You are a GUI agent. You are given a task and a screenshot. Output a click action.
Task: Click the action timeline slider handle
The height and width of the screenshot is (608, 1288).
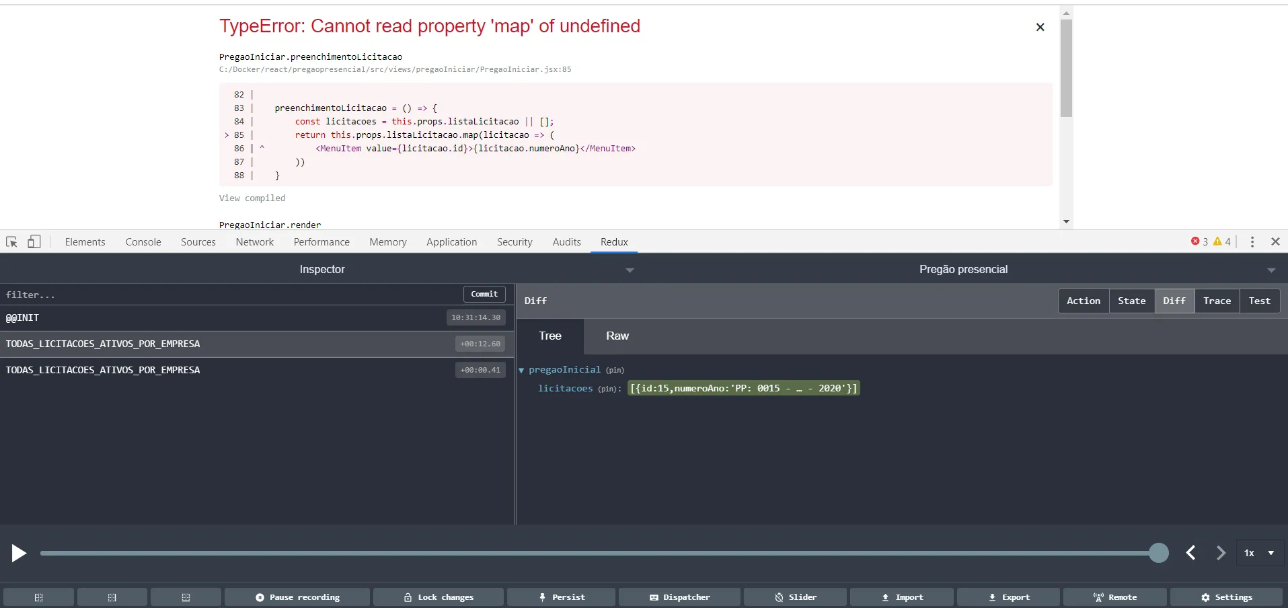coord(1158,553)
